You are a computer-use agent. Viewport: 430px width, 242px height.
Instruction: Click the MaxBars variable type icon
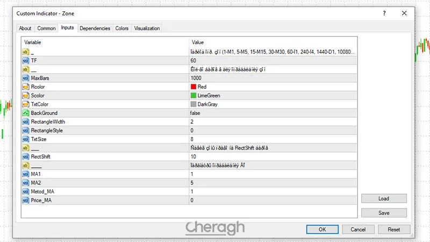point(25,78)
